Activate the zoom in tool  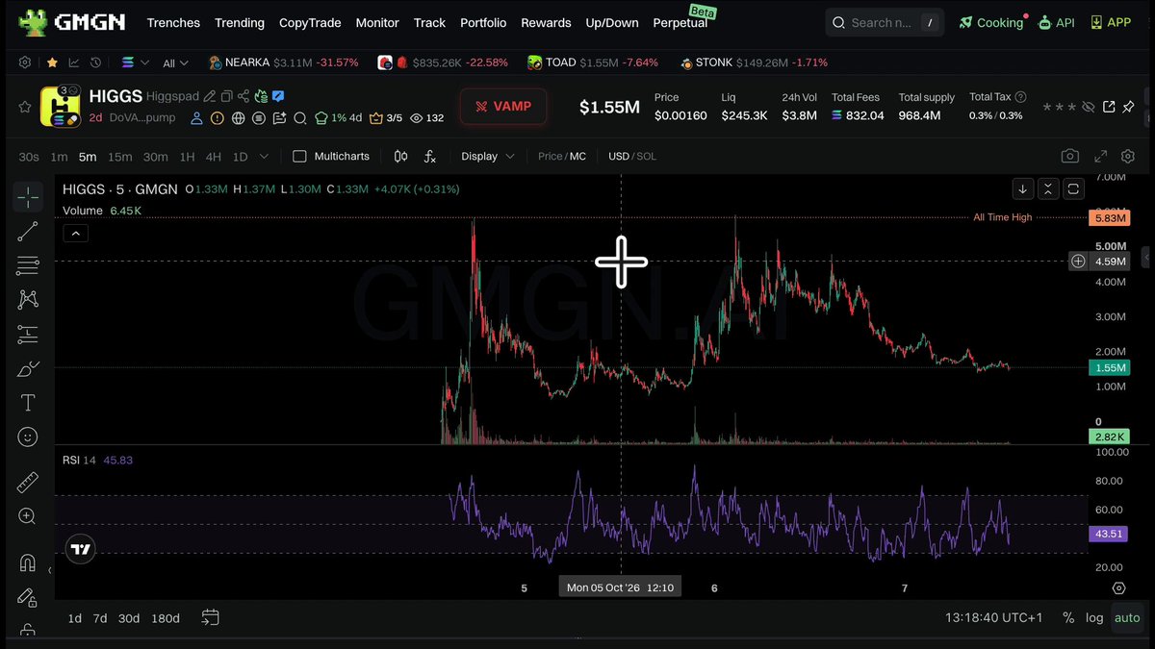click(x=28, y=516)
